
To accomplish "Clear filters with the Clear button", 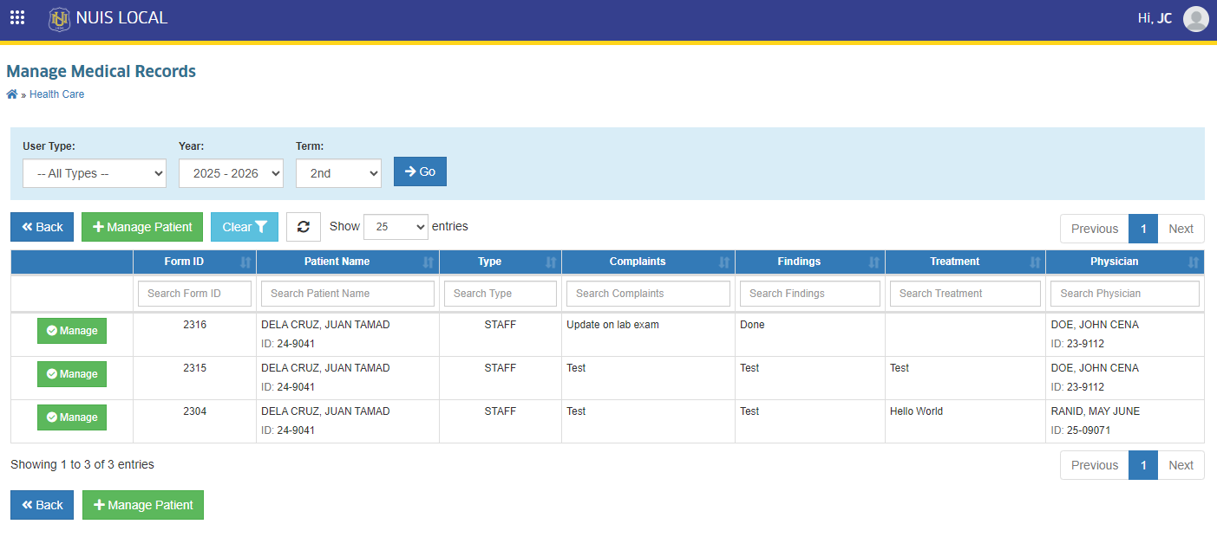I will pyautogui.click(x=245, y=227).
